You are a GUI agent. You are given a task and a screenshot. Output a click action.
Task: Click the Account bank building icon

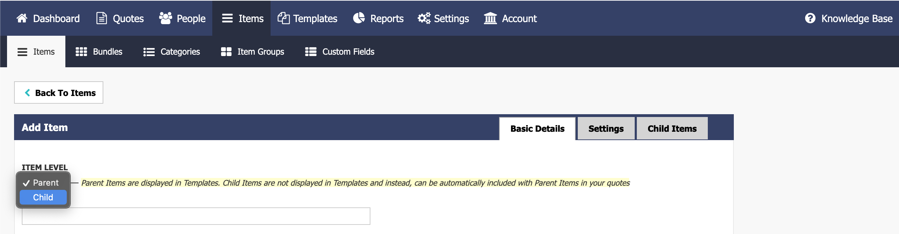coord(490,18)
